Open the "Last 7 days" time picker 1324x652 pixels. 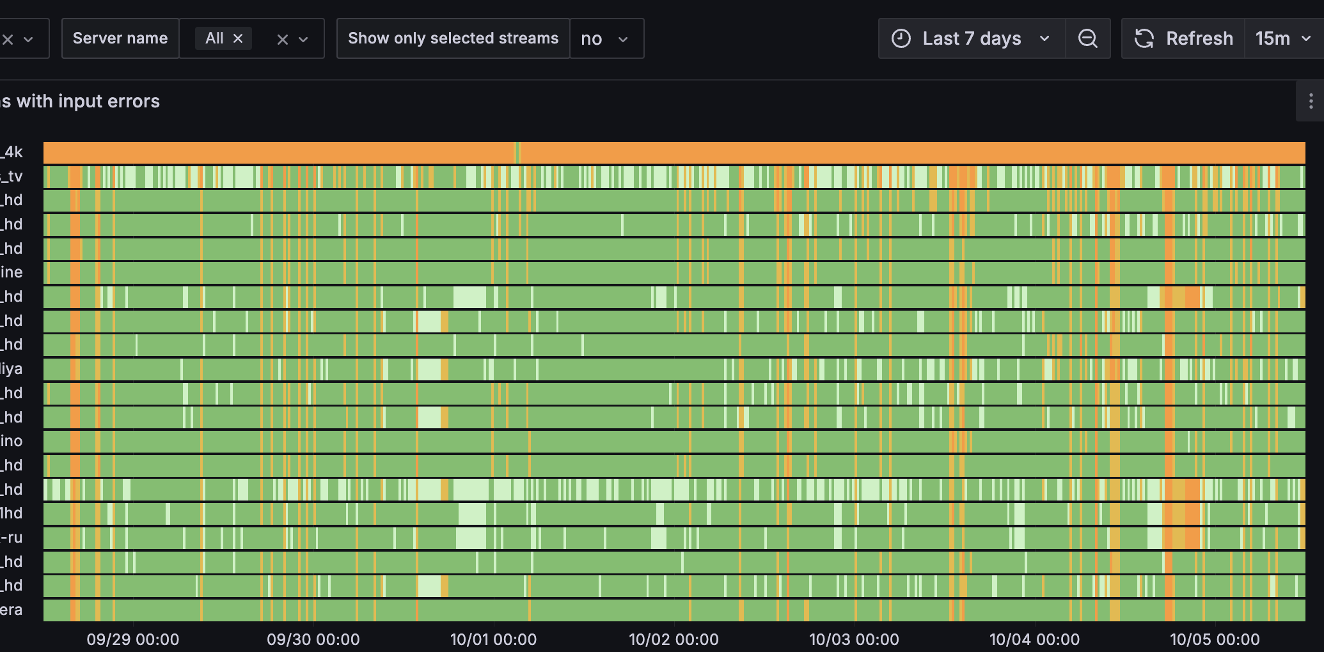pyautogui.click(x=971, y=39)
